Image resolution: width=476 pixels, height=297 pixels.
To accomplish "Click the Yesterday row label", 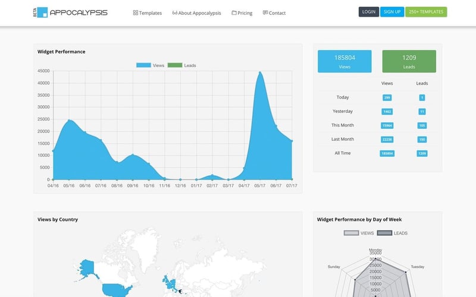I will tap(343, 111).
